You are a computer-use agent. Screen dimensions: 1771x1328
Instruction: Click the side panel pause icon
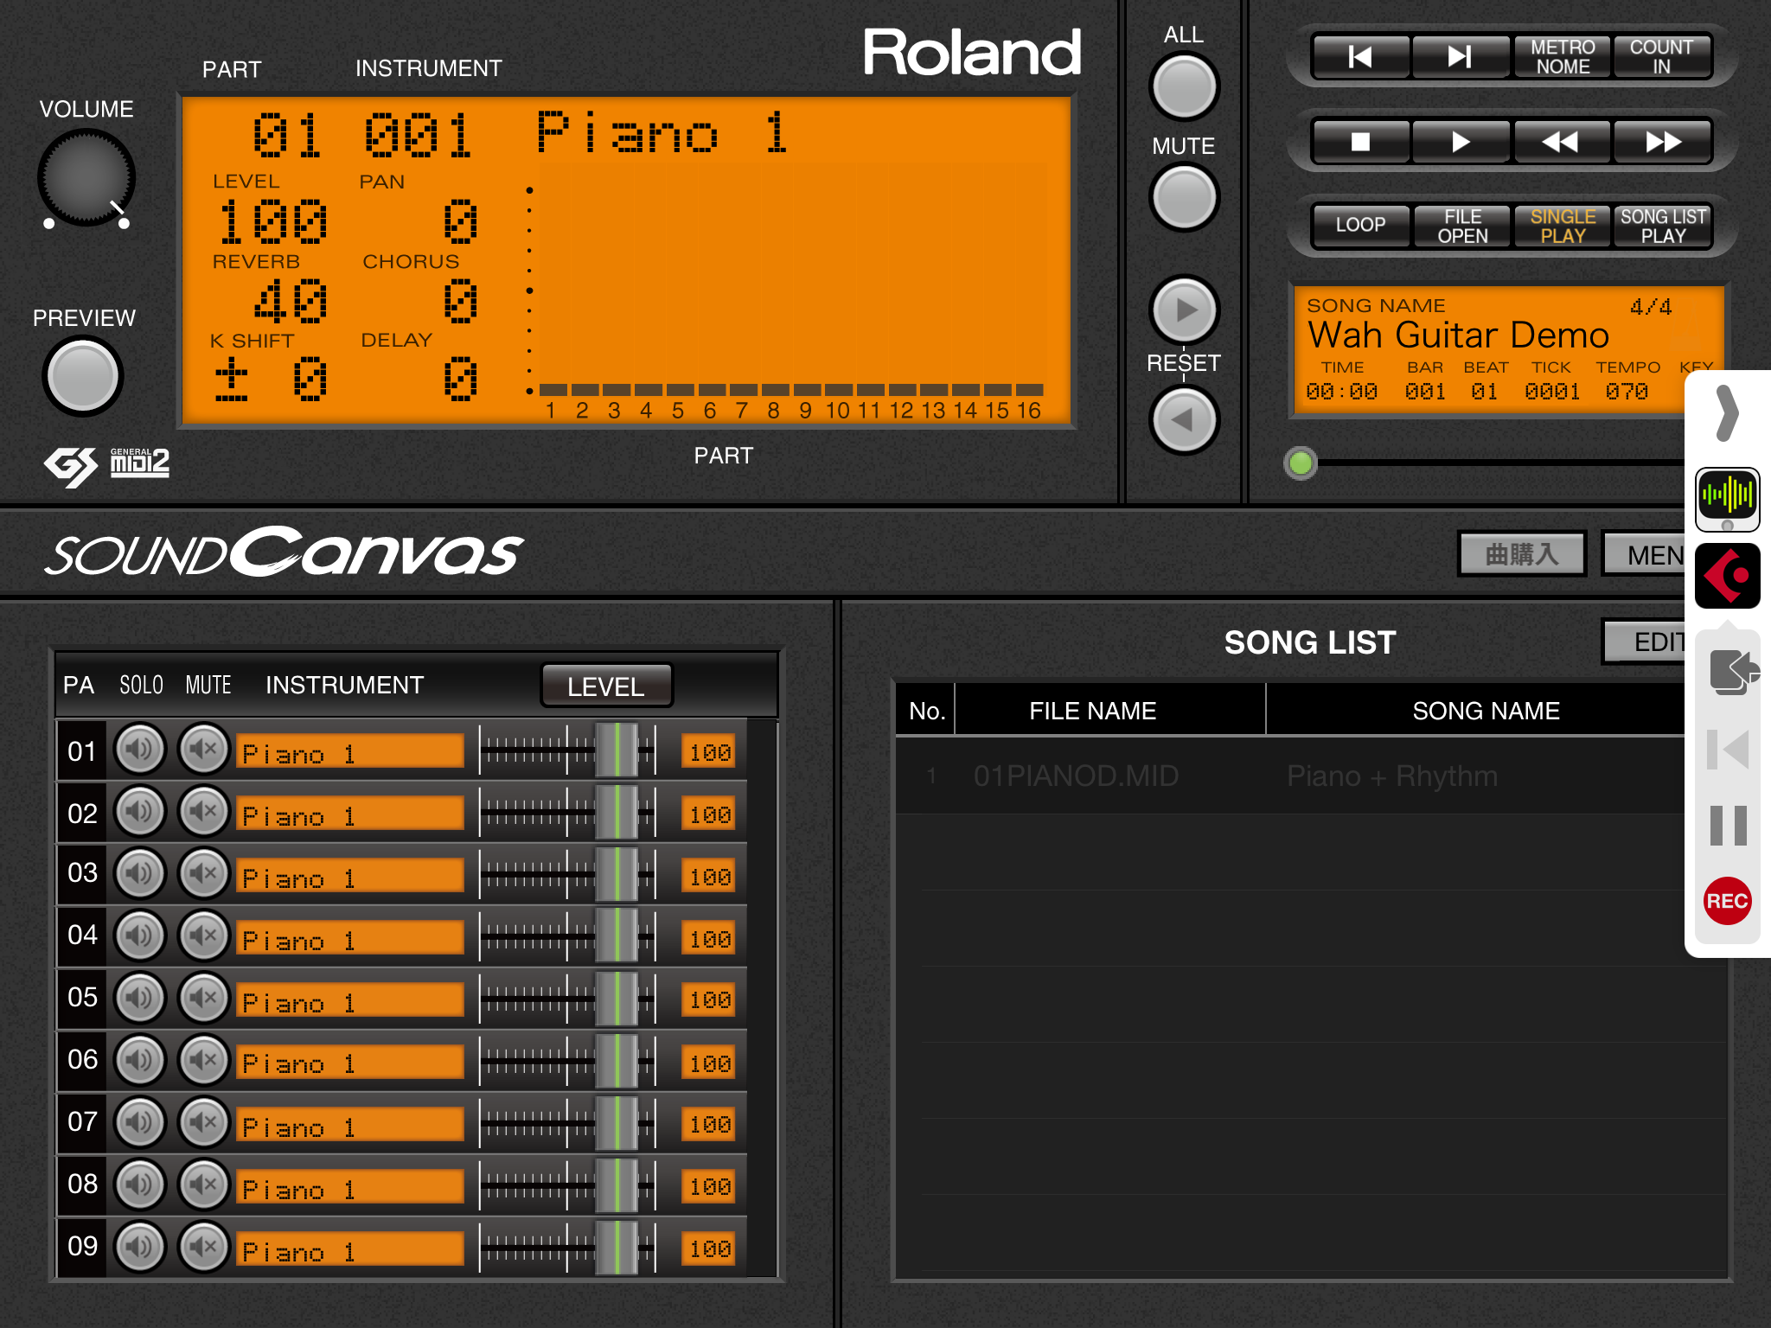(x=1728, y=825)
